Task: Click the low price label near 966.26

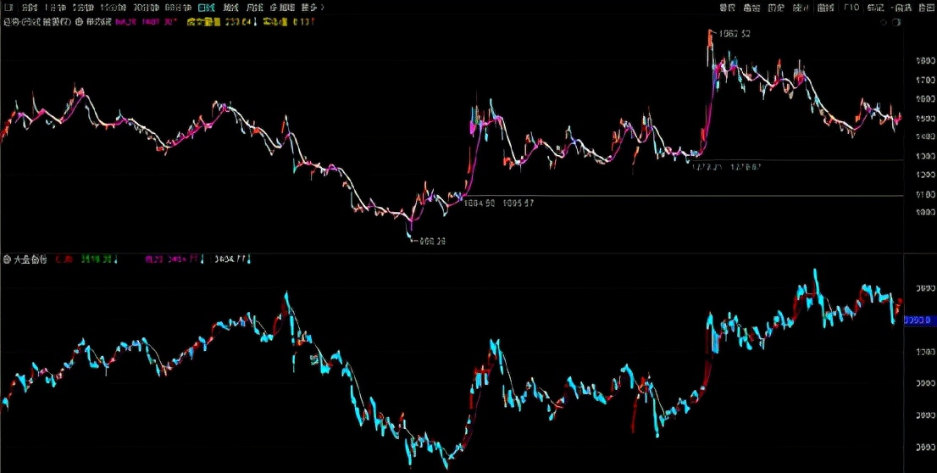Action: 433,241
